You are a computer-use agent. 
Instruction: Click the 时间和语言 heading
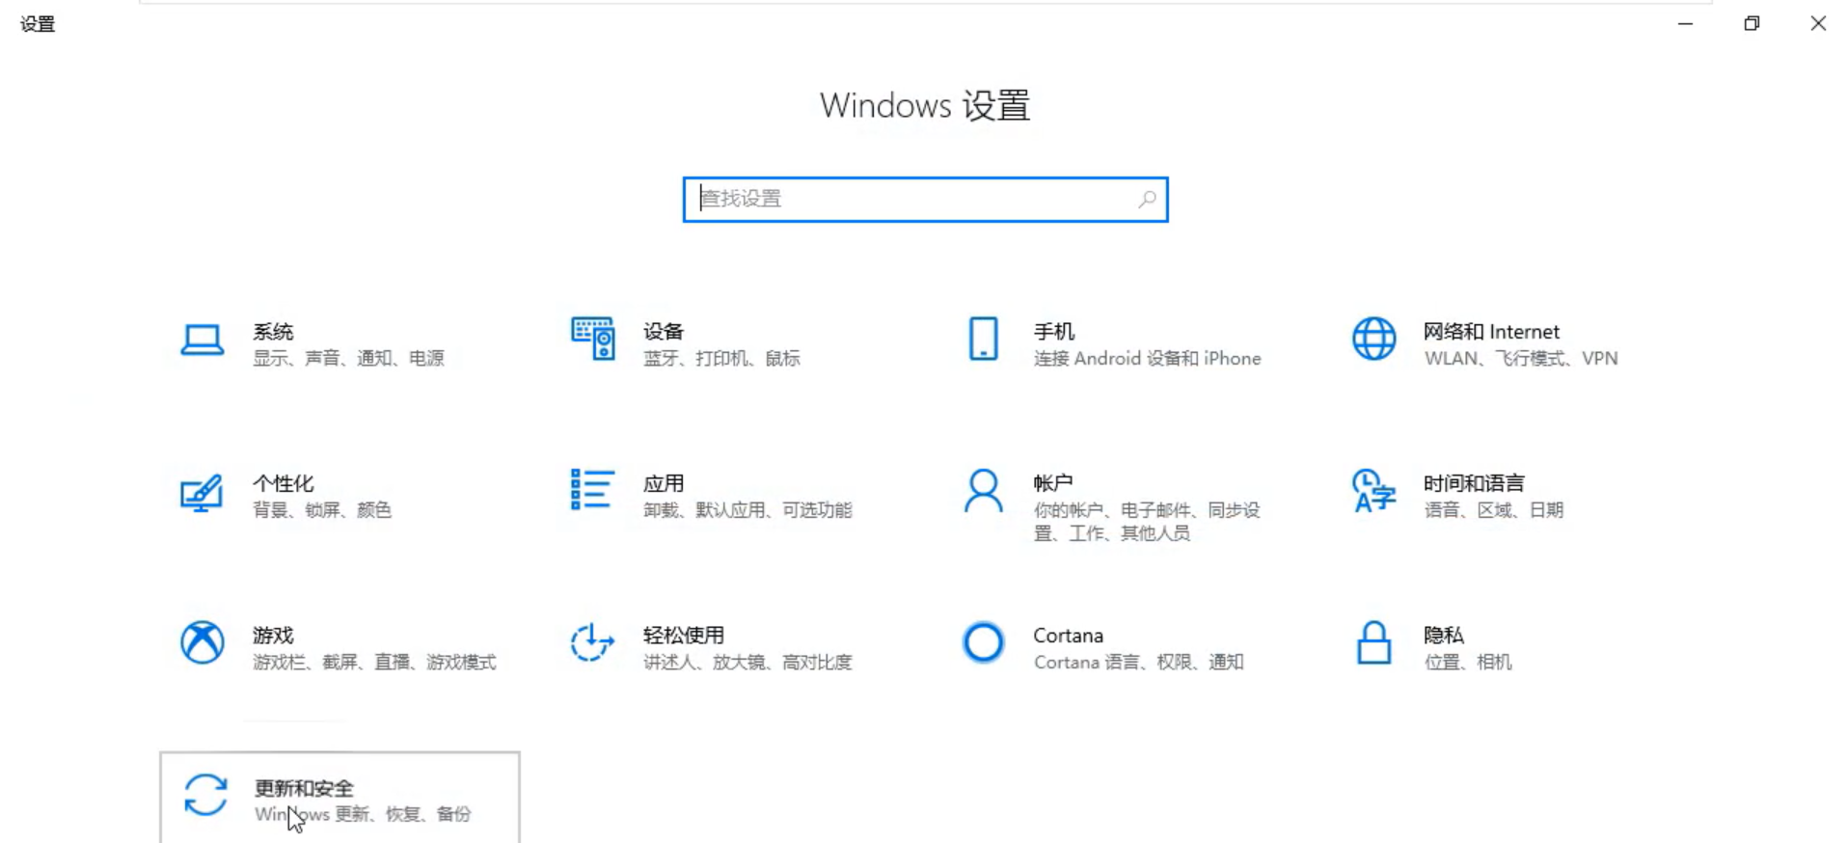[x=1474, y=483]
